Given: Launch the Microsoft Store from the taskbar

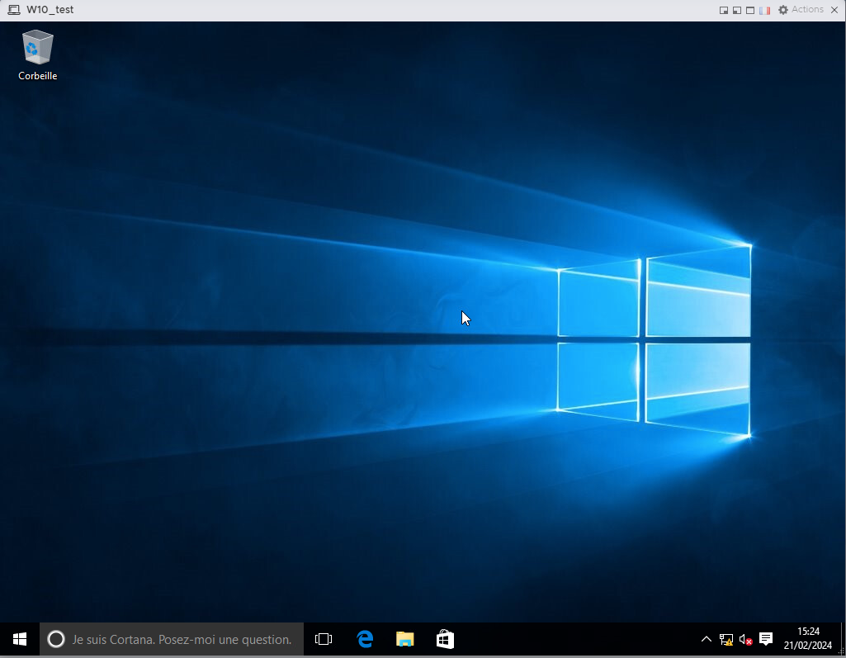Looking at the screenshot, I should (445, 639).
